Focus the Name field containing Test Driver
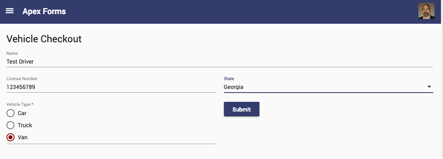The height and width of the screenshot is (159, 443). 219,62
